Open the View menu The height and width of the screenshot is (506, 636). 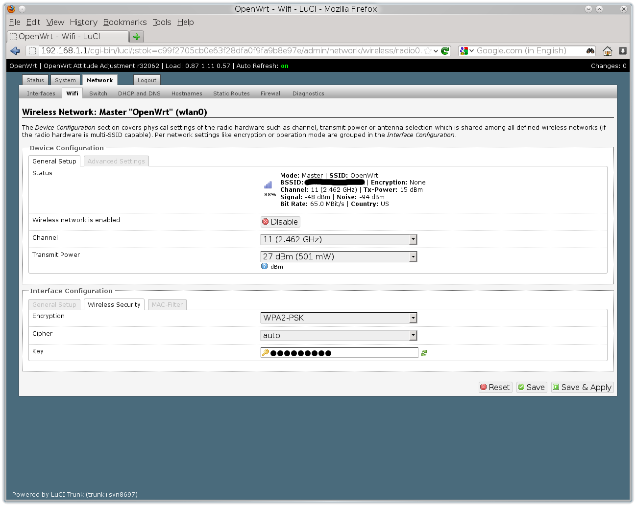55,22
